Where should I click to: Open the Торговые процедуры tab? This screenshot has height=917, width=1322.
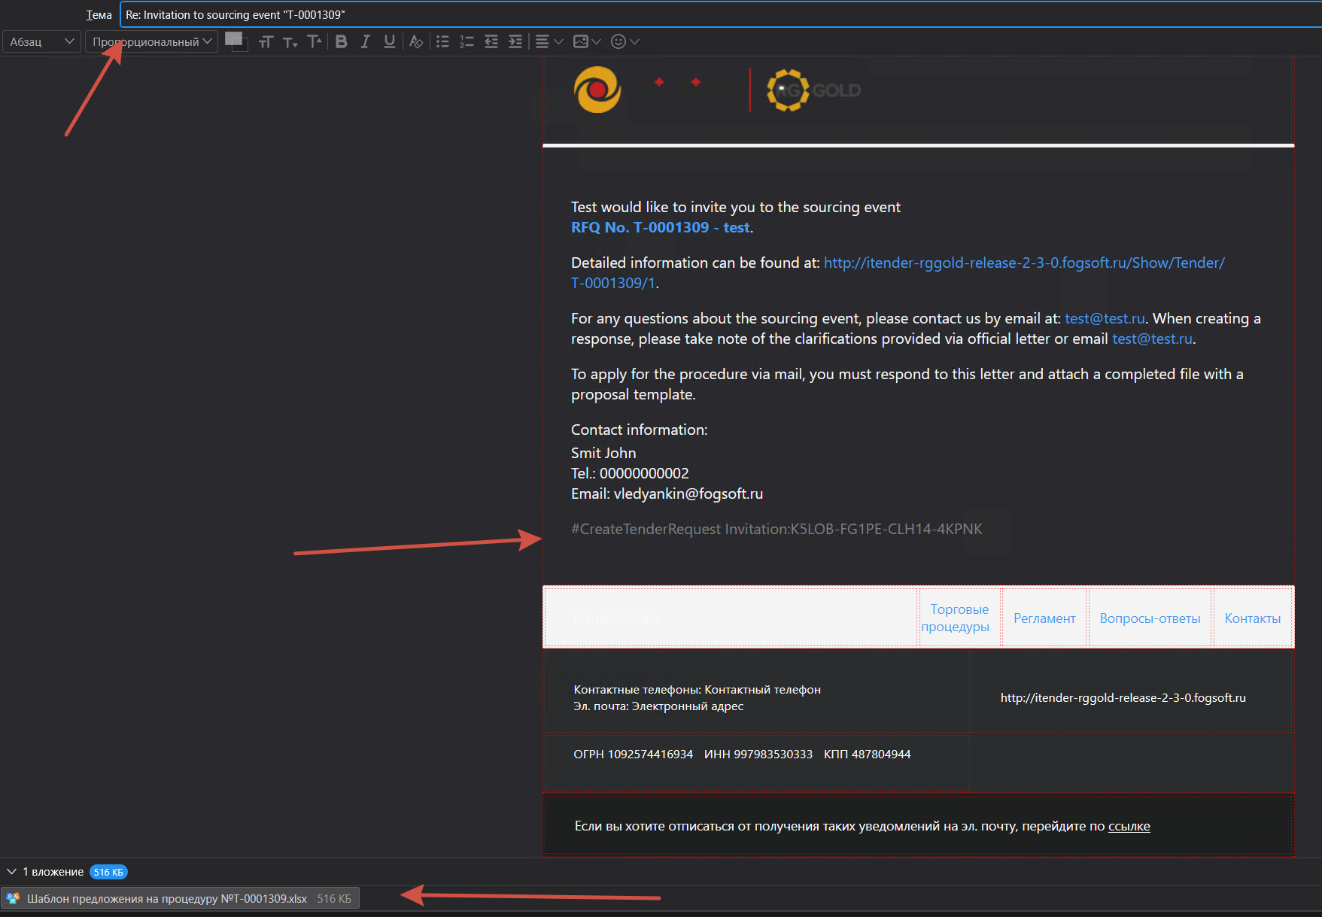(959, 617)
